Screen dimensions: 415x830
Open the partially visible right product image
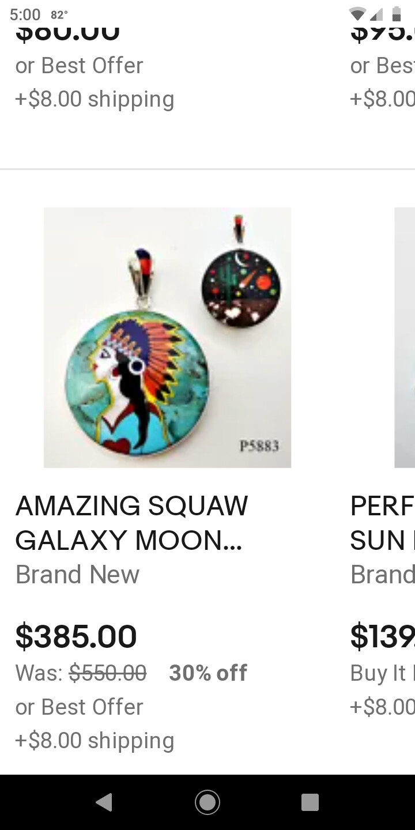405,337
